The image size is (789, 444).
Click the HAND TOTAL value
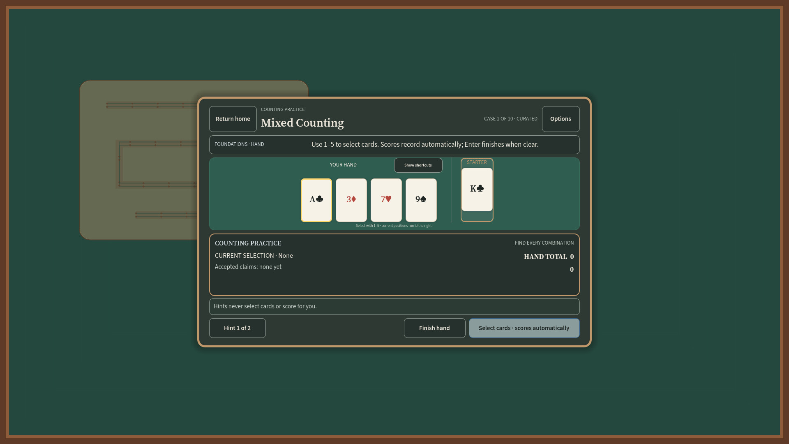coord(572,257)
